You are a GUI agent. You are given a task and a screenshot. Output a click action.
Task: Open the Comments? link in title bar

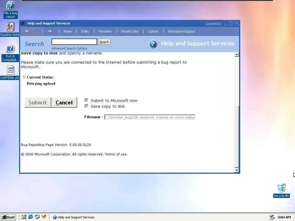coord(213,23)
